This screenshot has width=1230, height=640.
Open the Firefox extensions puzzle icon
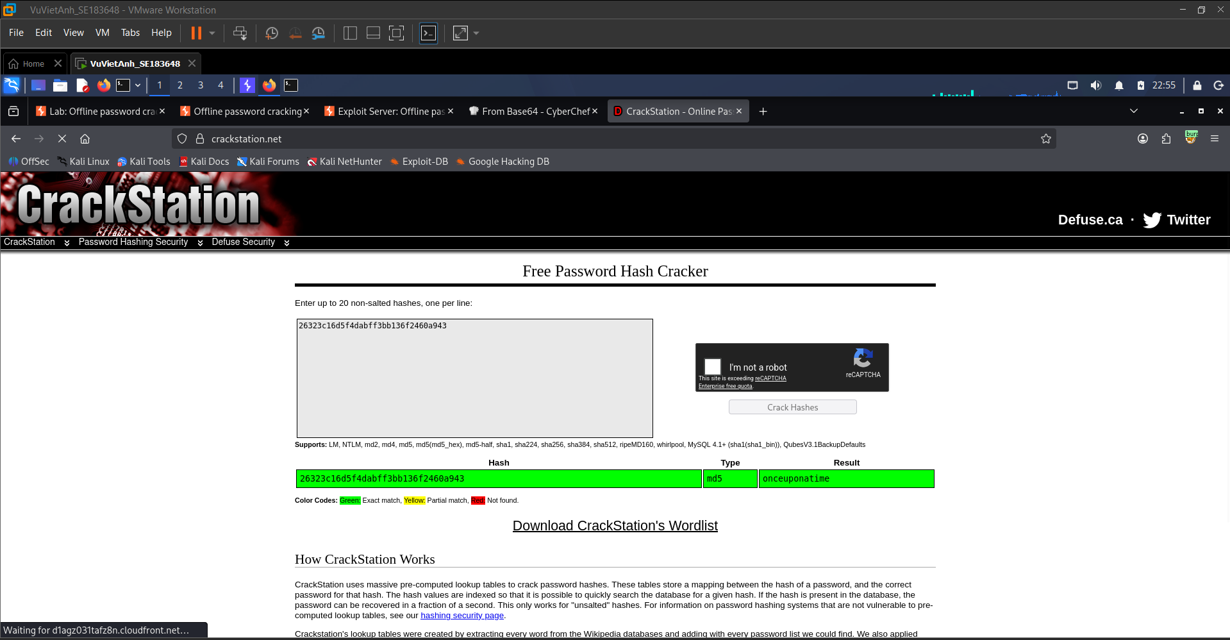coord(1166,139)
